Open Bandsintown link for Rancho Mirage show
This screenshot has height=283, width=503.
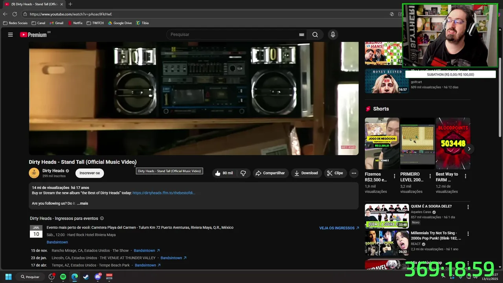147,250
